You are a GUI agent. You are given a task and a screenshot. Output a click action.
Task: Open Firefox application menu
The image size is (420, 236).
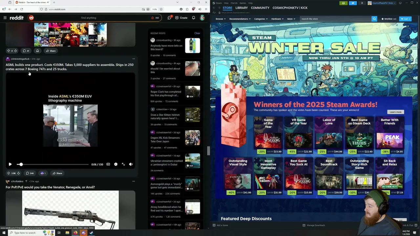(205, 9)
